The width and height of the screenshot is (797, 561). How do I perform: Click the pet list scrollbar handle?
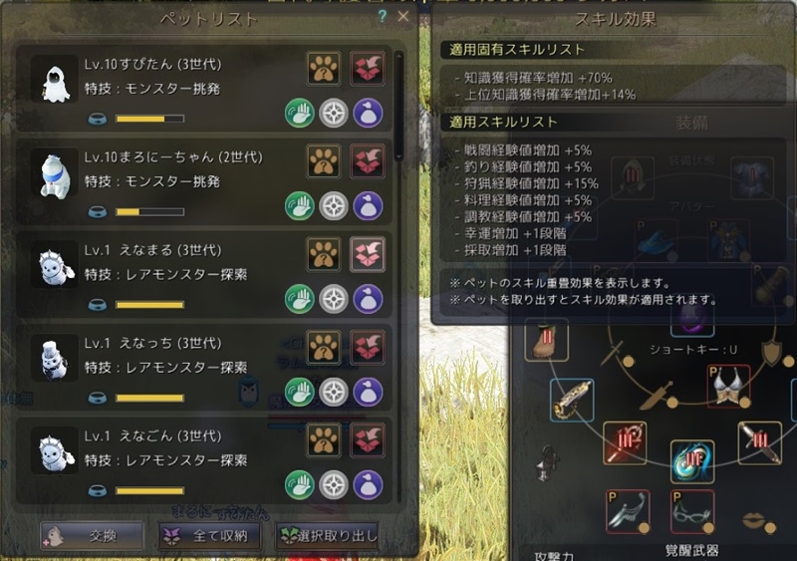(398, 106)
